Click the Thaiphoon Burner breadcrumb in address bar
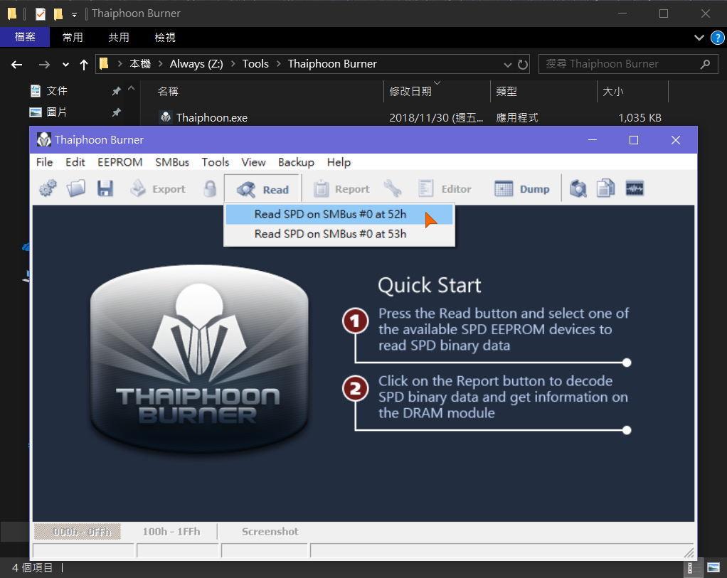 click(x=332, y=64)
